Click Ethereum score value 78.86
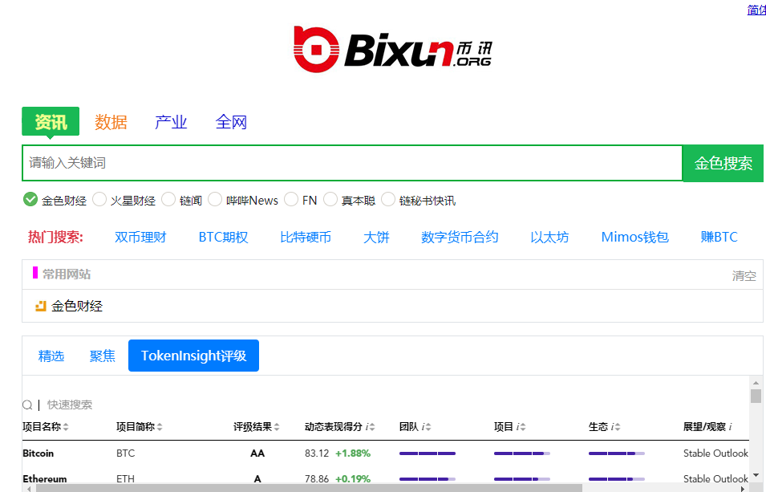This screenshot has height=492, width=766. (x=317, y=478)
